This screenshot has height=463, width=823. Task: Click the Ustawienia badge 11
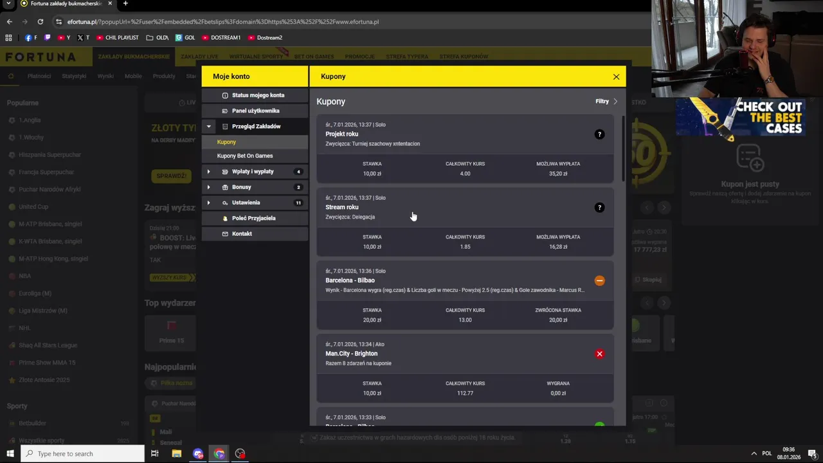pyautogui.click(x=298, y=203)
